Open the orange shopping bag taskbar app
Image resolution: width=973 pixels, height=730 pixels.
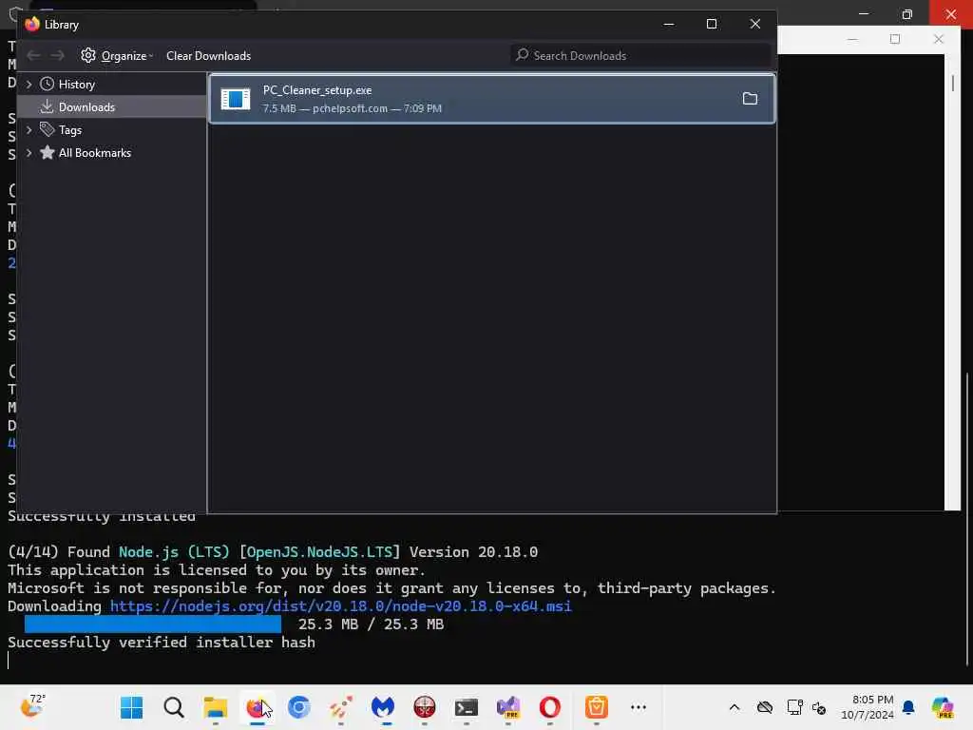click(597, 707)
